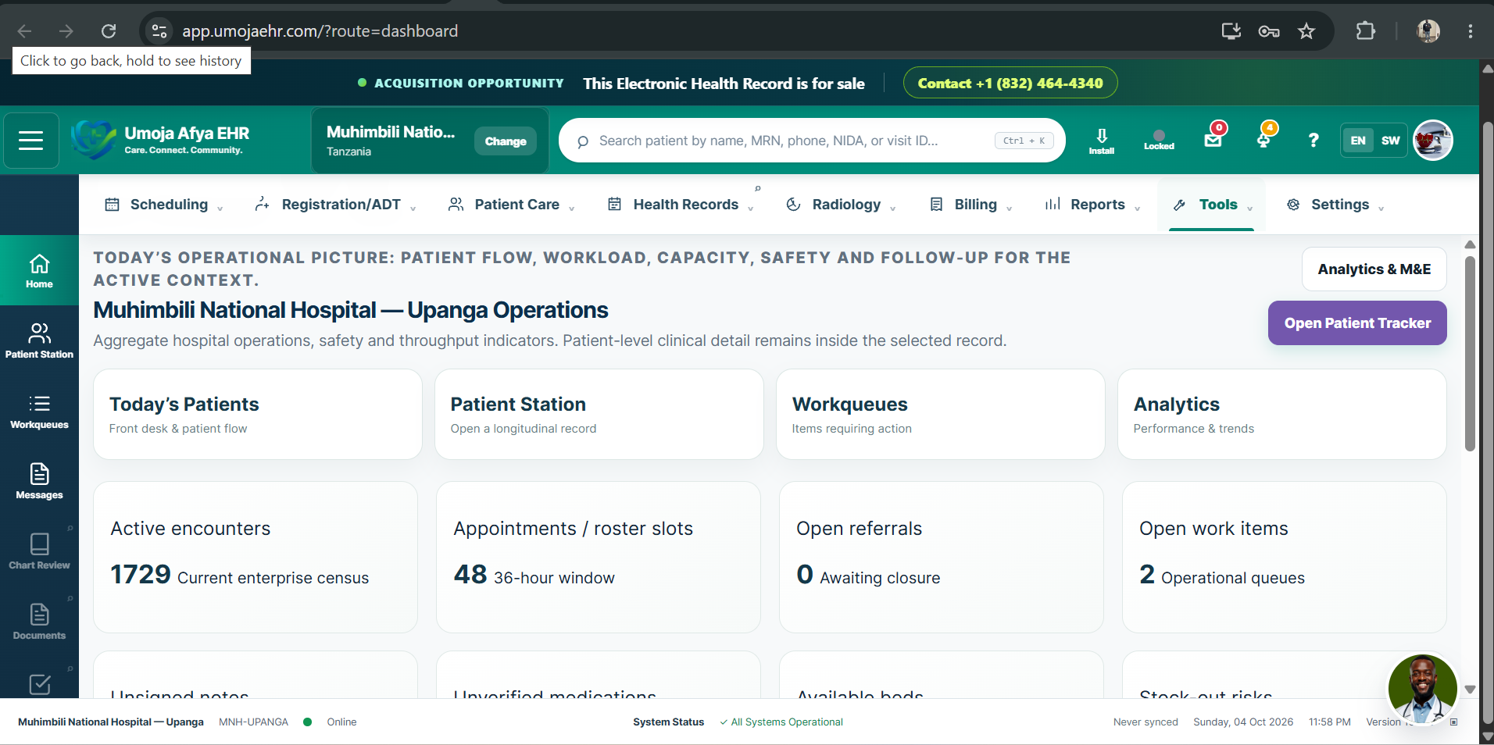Image resolution: width=1494 pixels, height=745 pixels.
Task: Expand the Radiology menu
Action: click(841, 205)
